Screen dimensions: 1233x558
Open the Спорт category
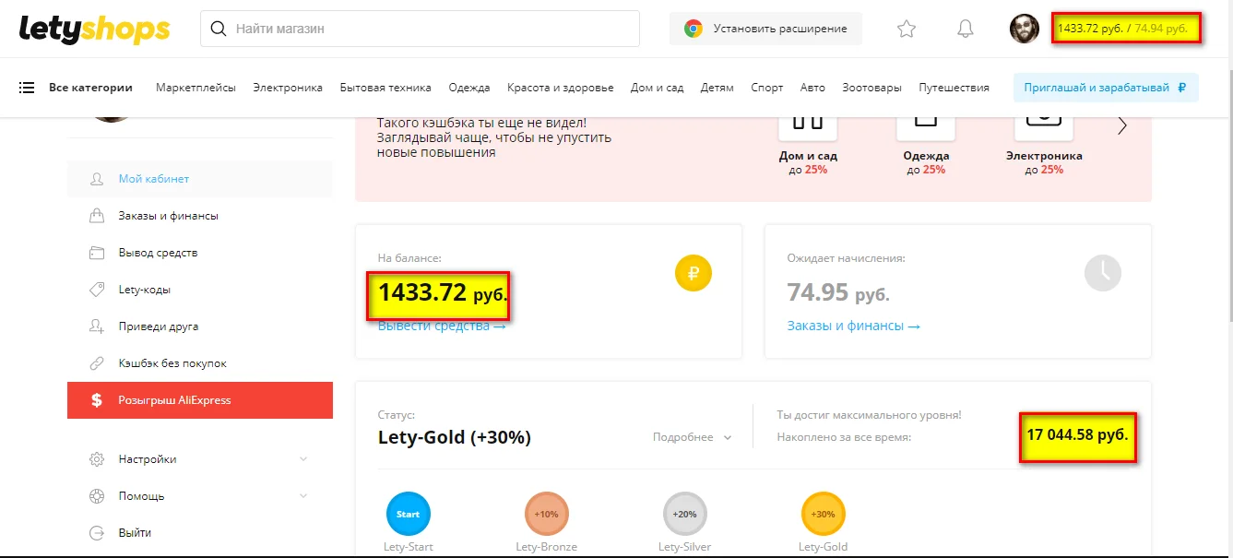766,88
